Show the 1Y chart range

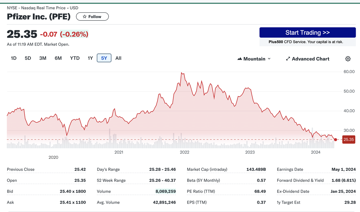[x=90, y=58]
